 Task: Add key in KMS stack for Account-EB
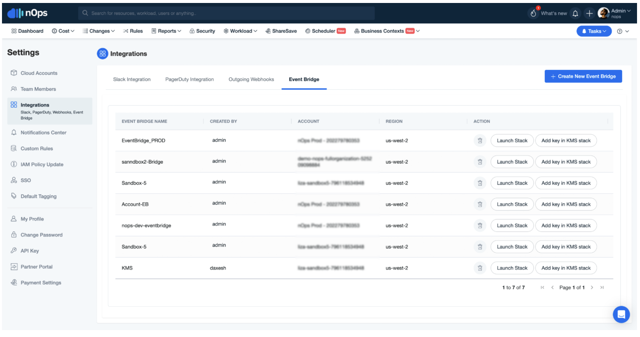(x=566, y=204)
